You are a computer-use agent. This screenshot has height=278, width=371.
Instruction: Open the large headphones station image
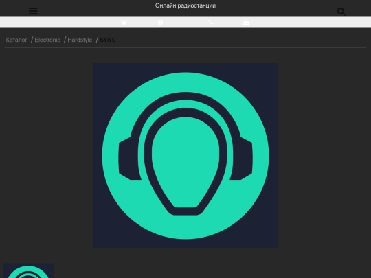pyautogui.click(x=185, y=156)
